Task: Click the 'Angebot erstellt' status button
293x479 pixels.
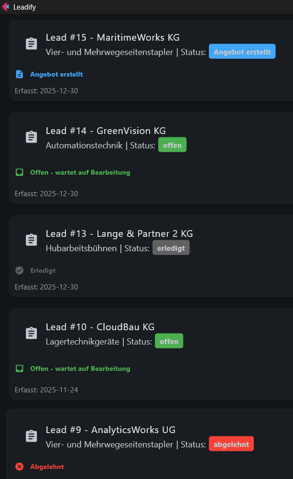Action: pyautogui.click(x=242, y=51)
